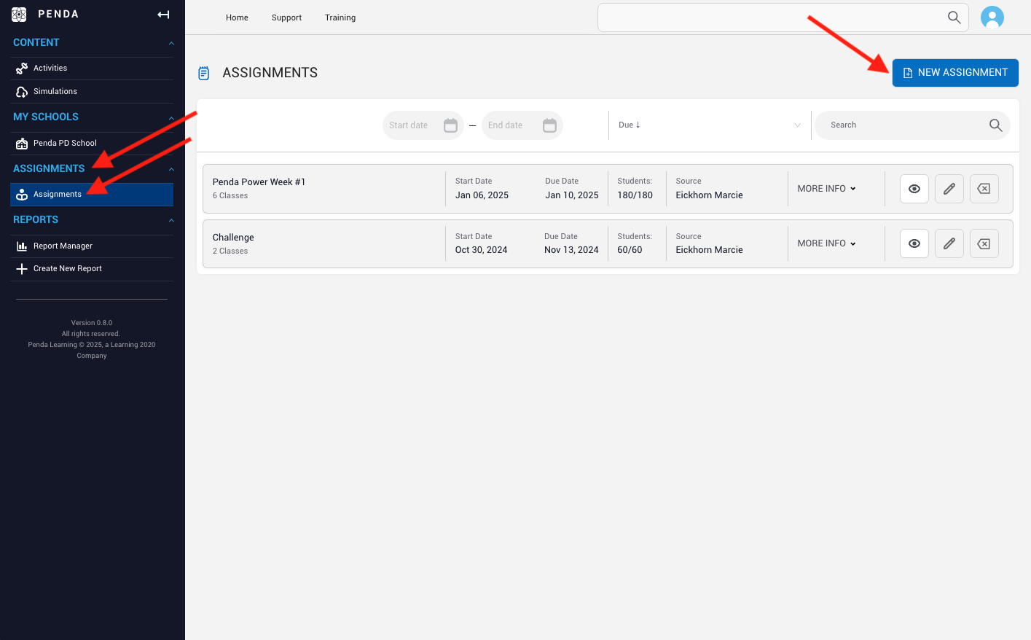Open the Support page
The height and width of the screenshot is (640, 1031).
coord(286,17)
